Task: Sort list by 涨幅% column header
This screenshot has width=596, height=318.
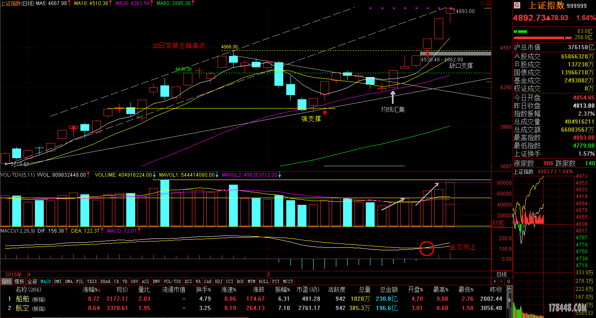Action: (90, 290)
